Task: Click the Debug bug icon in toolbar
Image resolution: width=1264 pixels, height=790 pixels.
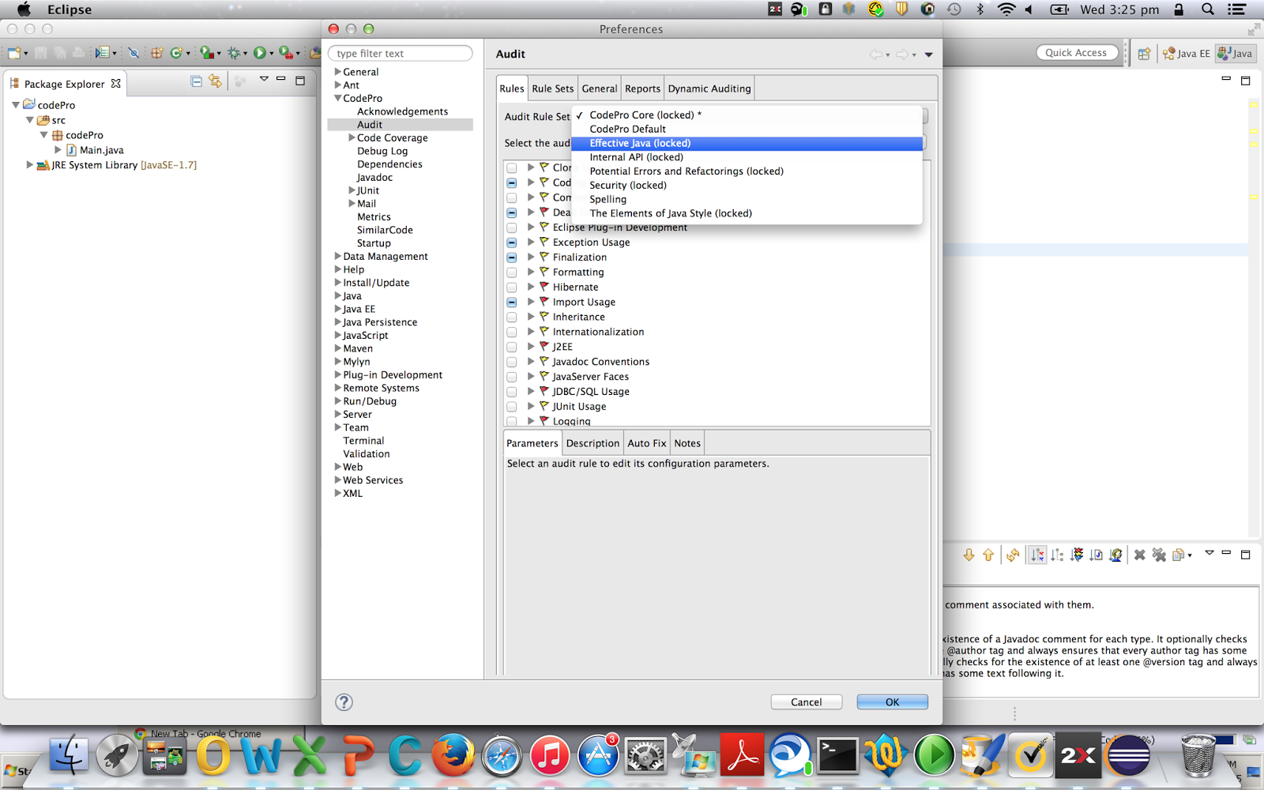Action: pyautogui.click(x=234, y=53)
